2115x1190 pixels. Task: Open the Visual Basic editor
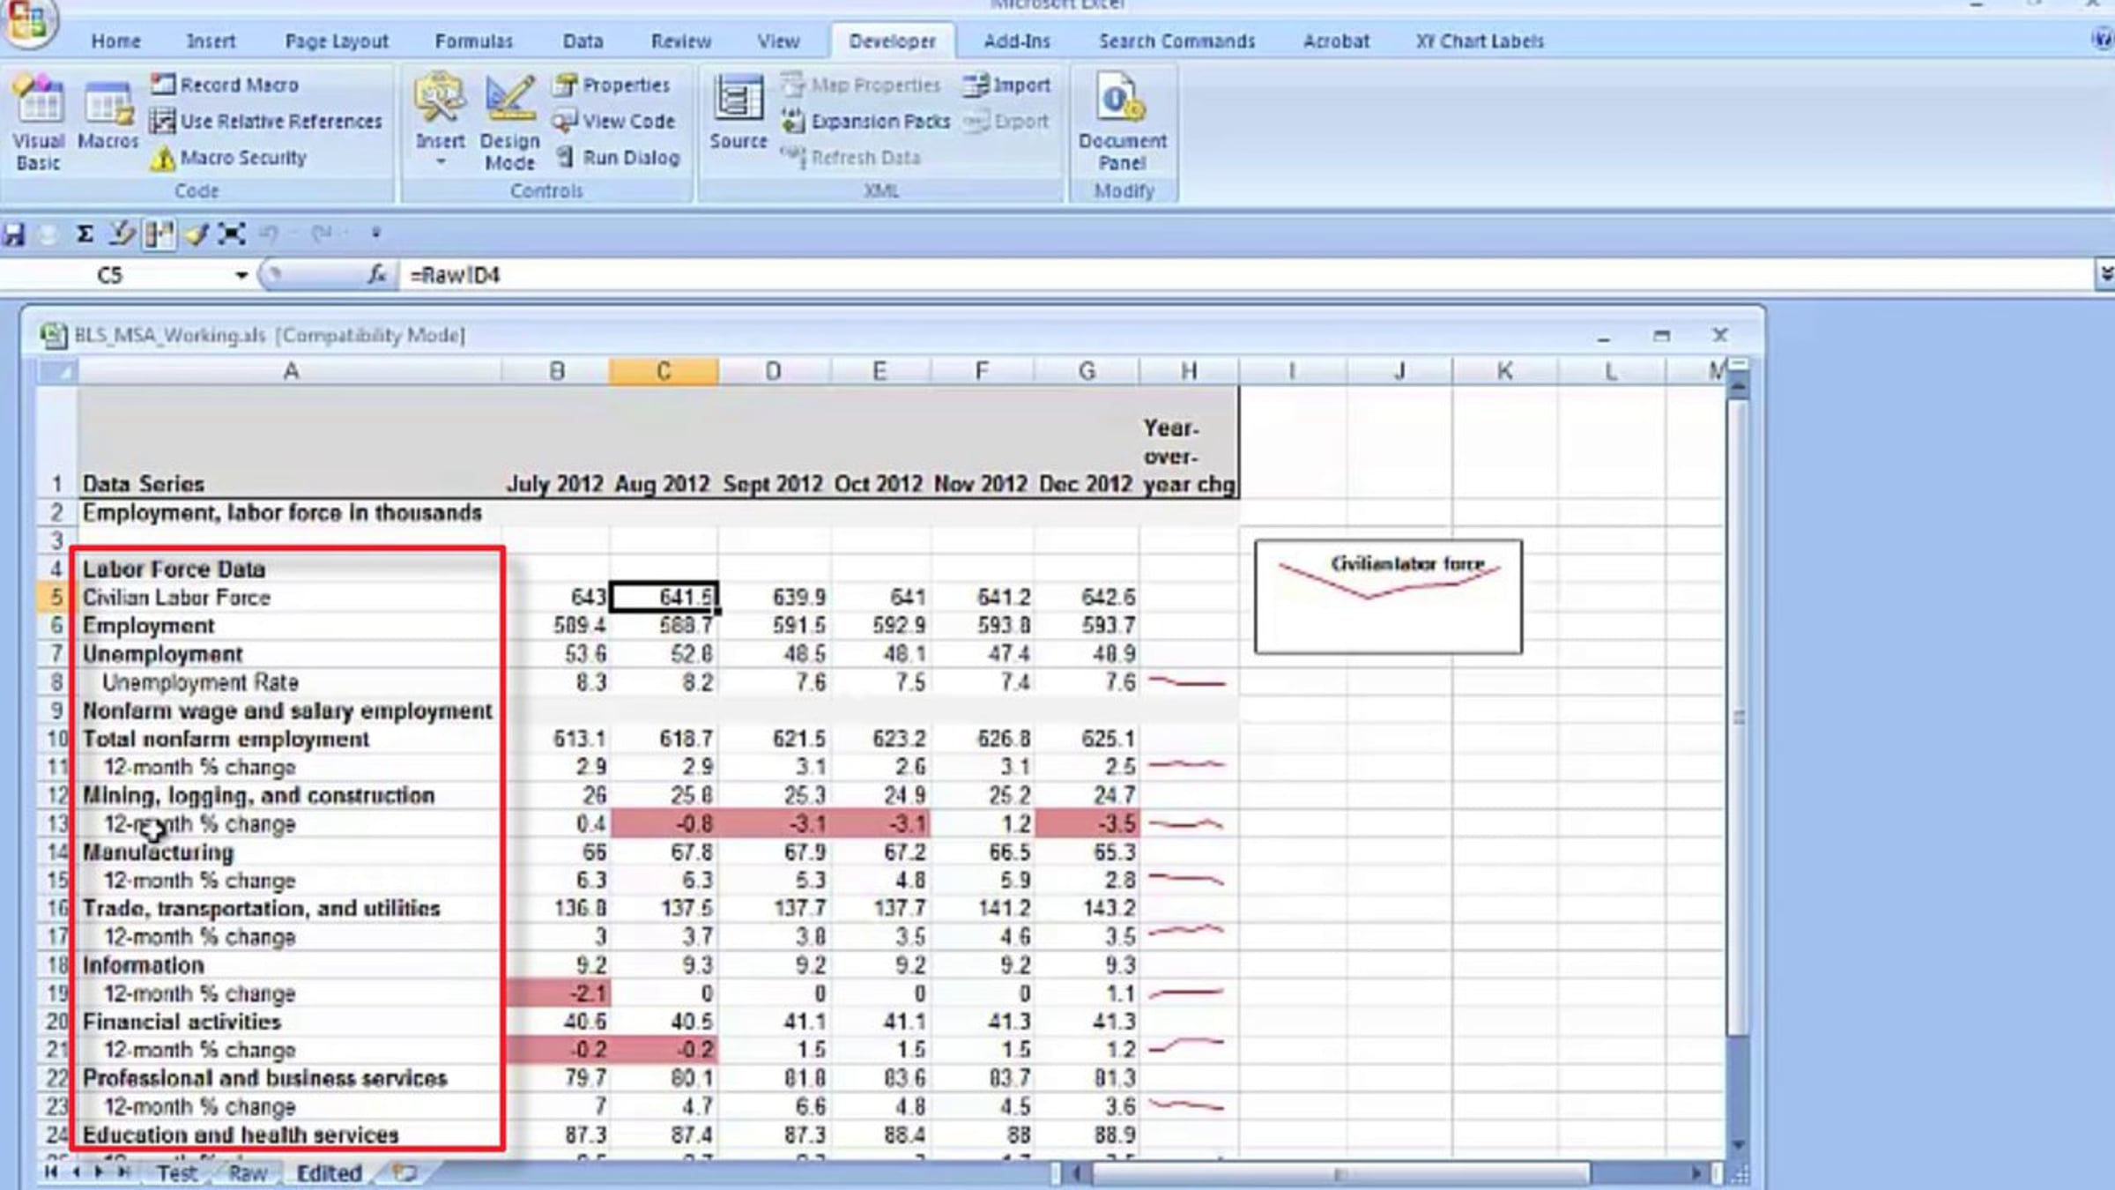[38, 121]
